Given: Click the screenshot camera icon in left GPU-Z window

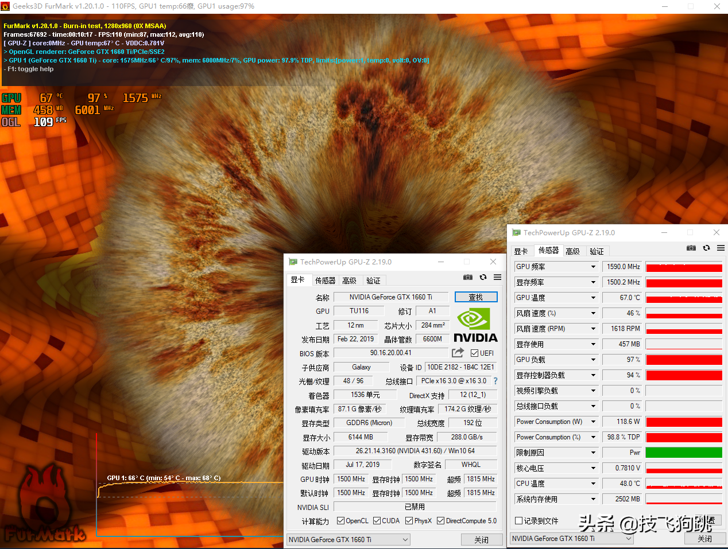Looking at the screenshot, I should coord(468,277).
